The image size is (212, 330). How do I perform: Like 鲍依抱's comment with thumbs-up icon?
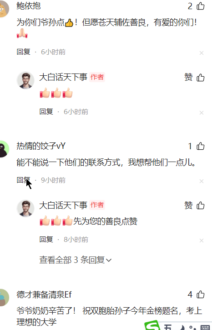[x=201, y=6]
